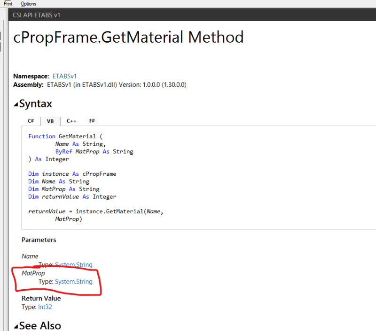Click 'Dim Name As String' code line
This screenshot has height=331, width=376.
(x=59, y=181)
